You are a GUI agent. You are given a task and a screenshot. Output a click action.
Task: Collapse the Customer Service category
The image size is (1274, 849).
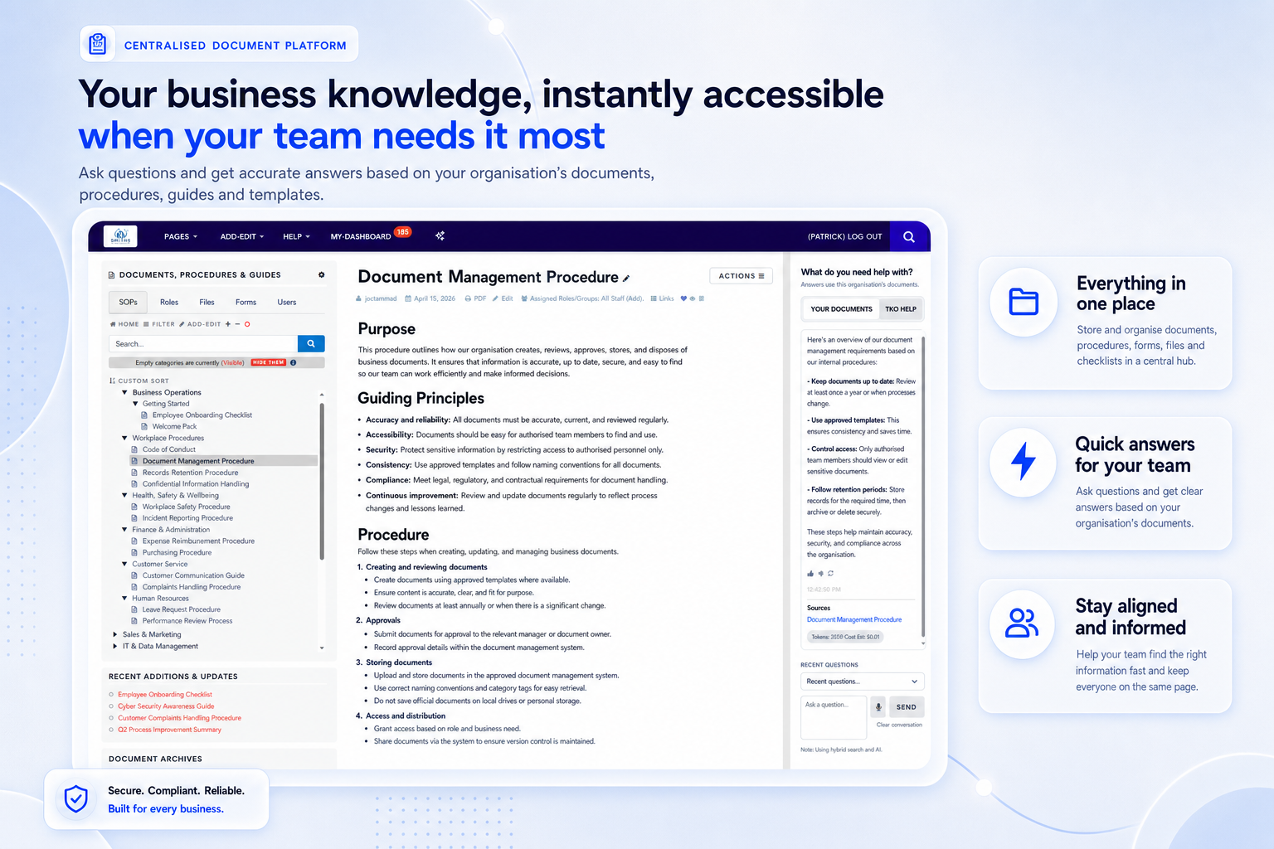pos(124,564)
